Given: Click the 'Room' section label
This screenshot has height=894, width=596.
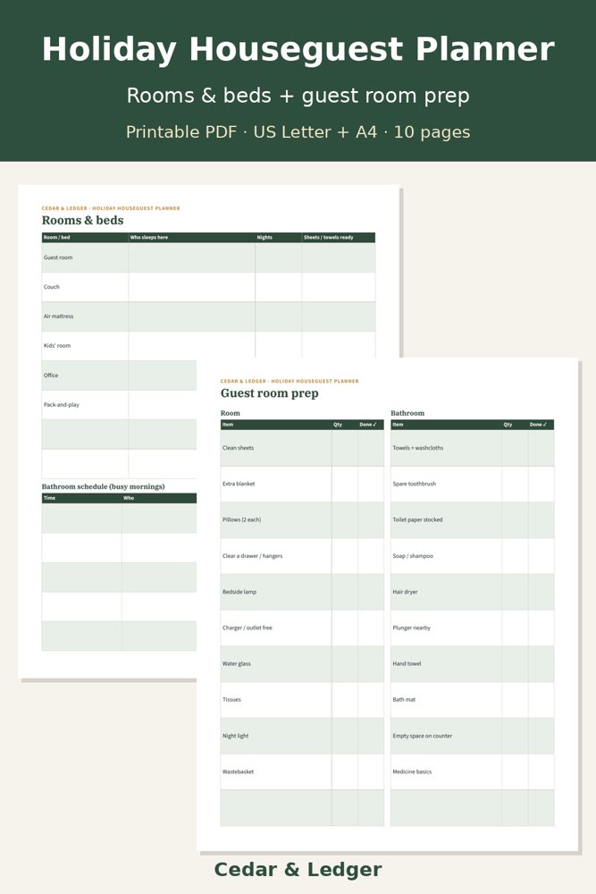Looking at the screenshot, I should [231, 413].
